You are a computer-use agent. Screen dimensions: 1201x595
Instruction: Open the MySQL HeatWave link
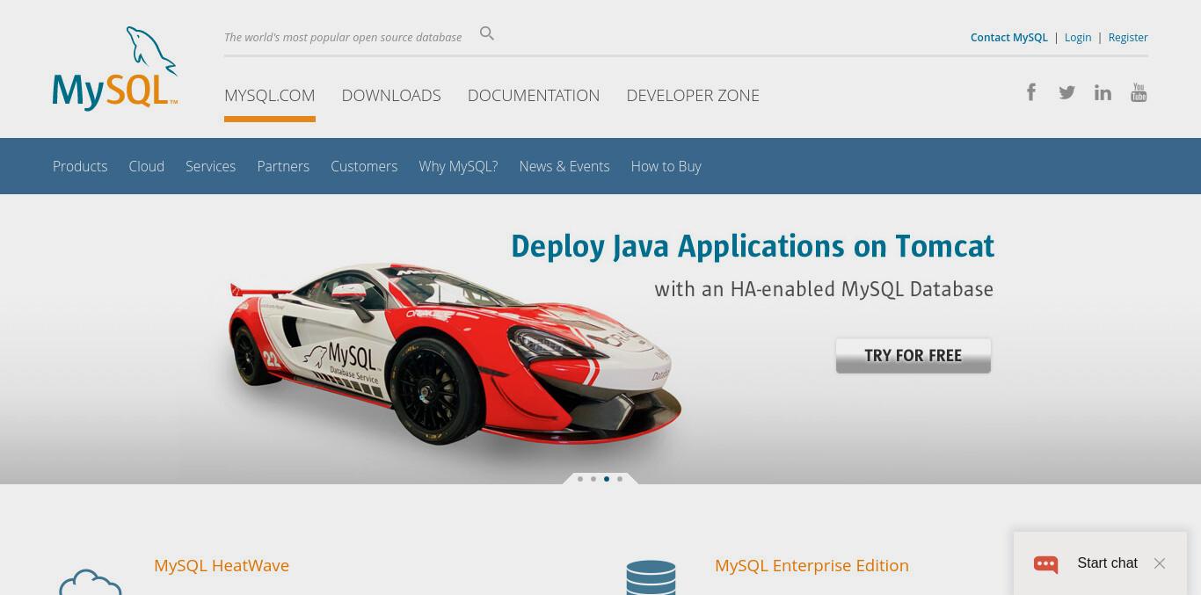pos(222,565)
